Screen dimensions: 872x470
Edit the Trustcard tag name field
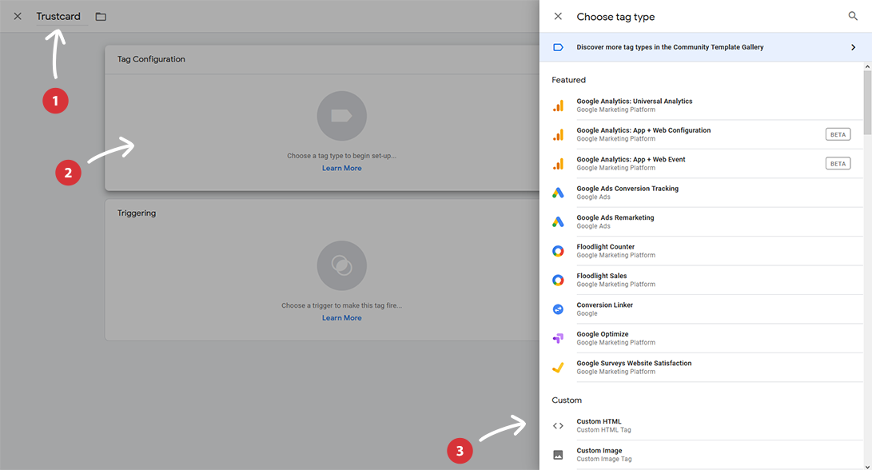tap(62, 17)
